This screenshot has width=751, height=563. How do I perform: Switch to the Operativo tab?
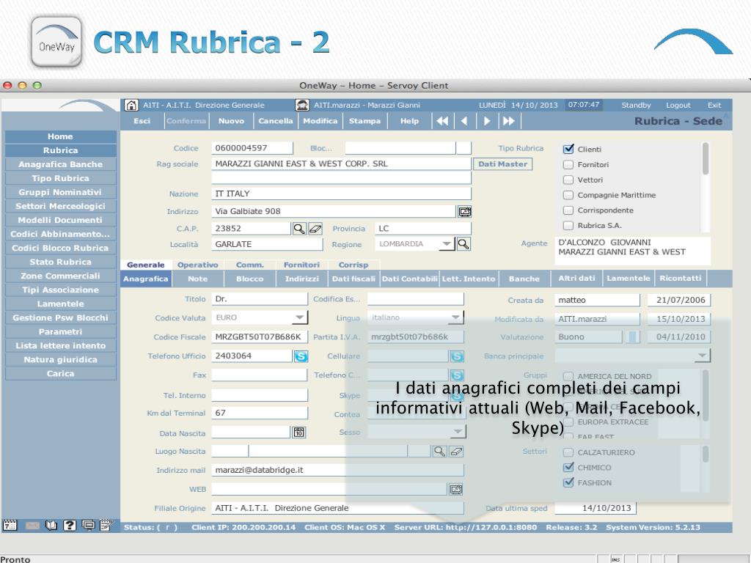tap(197, 265)
